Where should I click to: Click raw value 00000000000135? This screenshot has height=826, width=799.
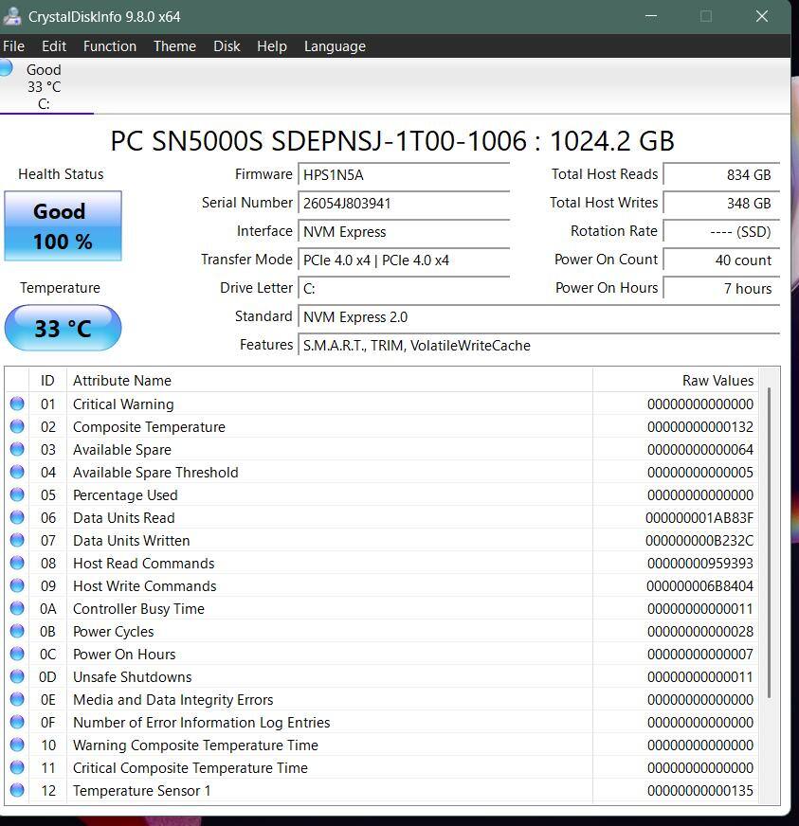coord(699,791)
